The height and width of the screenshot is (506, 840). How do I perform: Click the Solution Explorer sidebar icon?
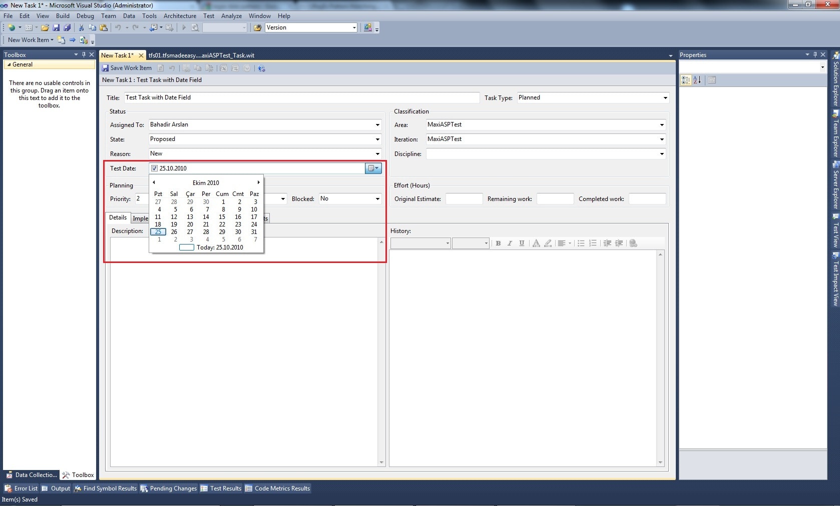[x=835, y=55]
